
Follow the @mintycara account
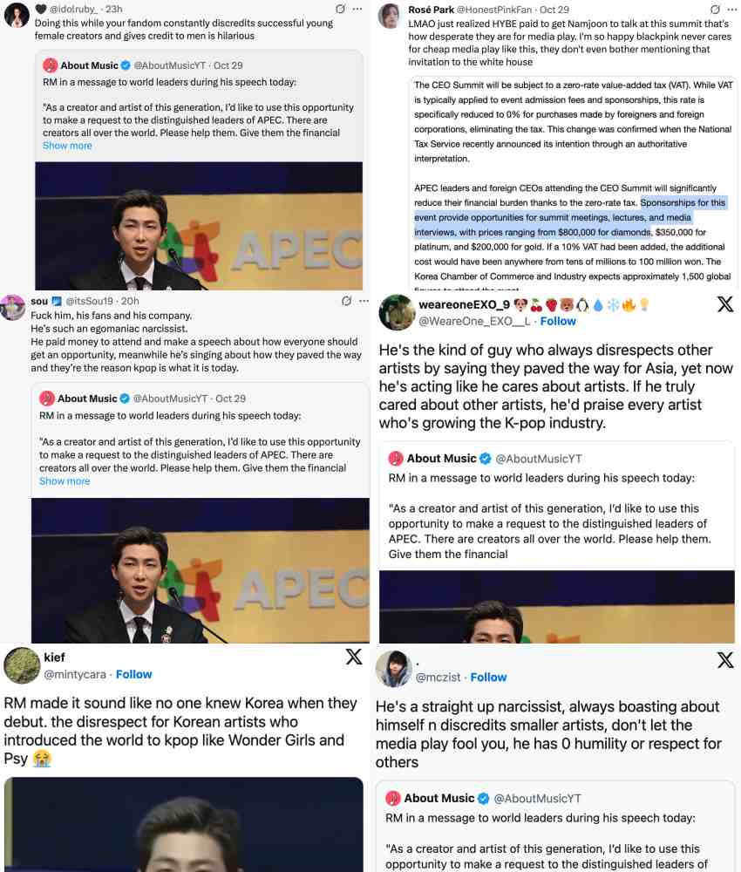pyautogui.click(x=134, y=675)
